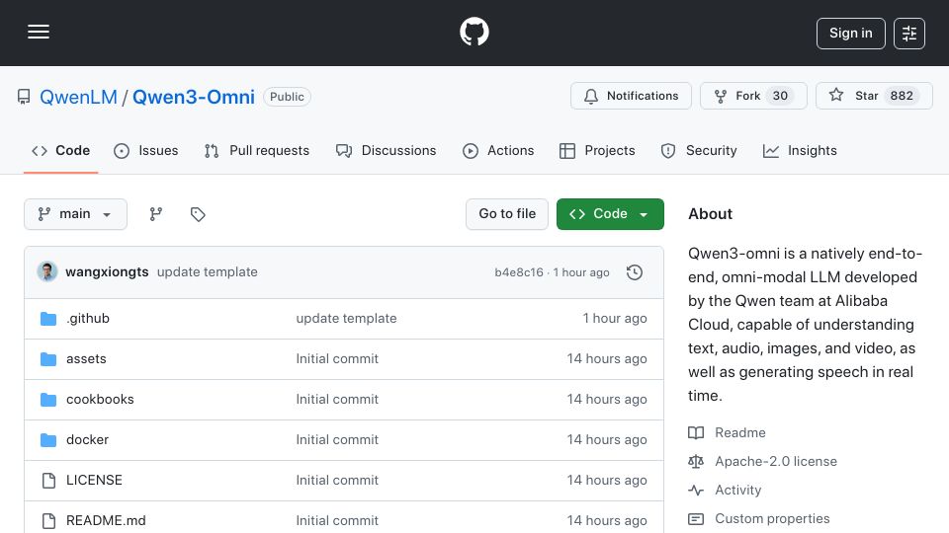Click the LICENSE row's 'Initial commit' message
Screen dimensions: 949x533
click(337, 481)
